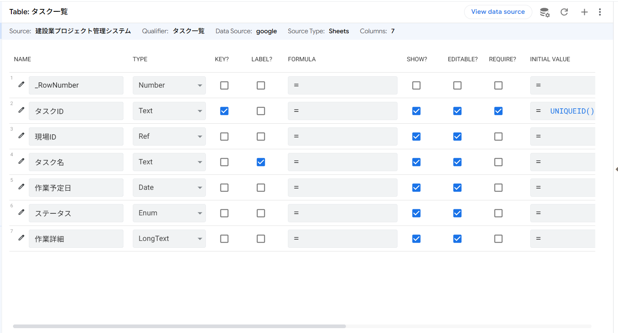Uncheck KEY checkbox for タスクID
Screen dimensions: 618x333
[224, 111]
